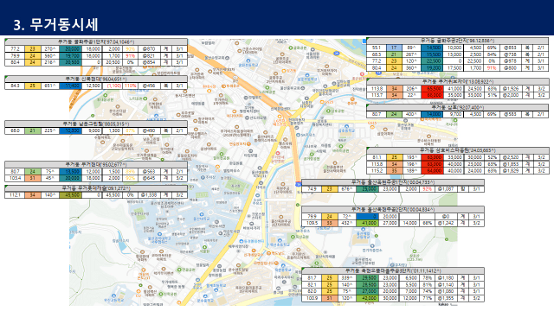Select the '@1,853' cell
This screenshot has height=311, width=554.
(511, 164)
